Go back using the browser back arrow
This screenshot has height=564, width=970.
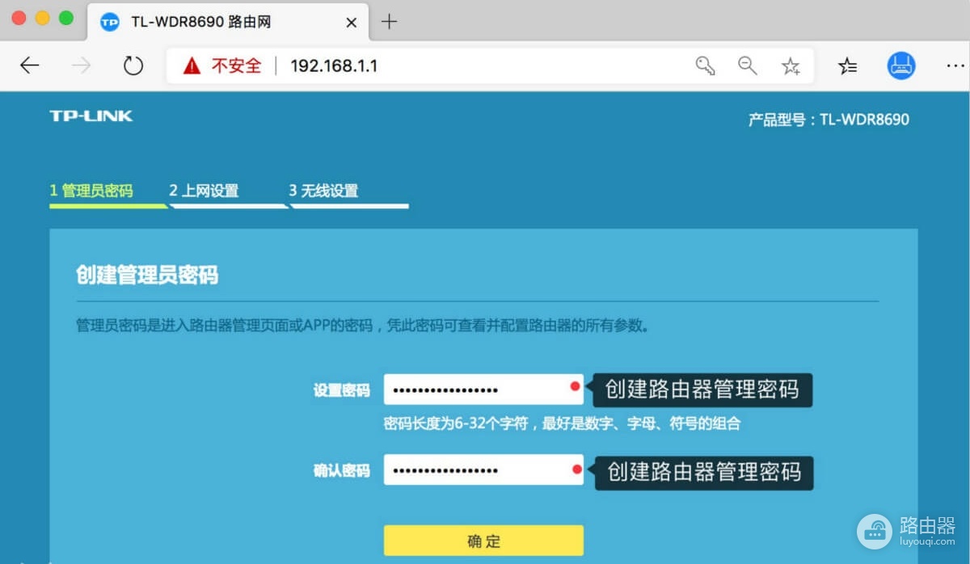pos(30,66)
